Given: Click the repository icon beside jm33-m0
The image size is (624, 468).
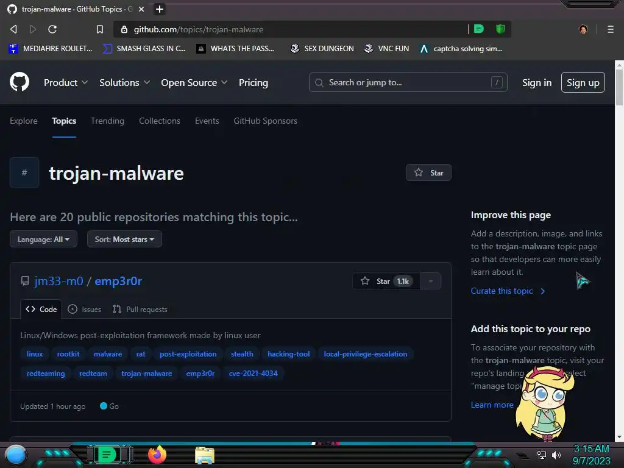Looking at the screenshot, I should click(x=24, y=281).
